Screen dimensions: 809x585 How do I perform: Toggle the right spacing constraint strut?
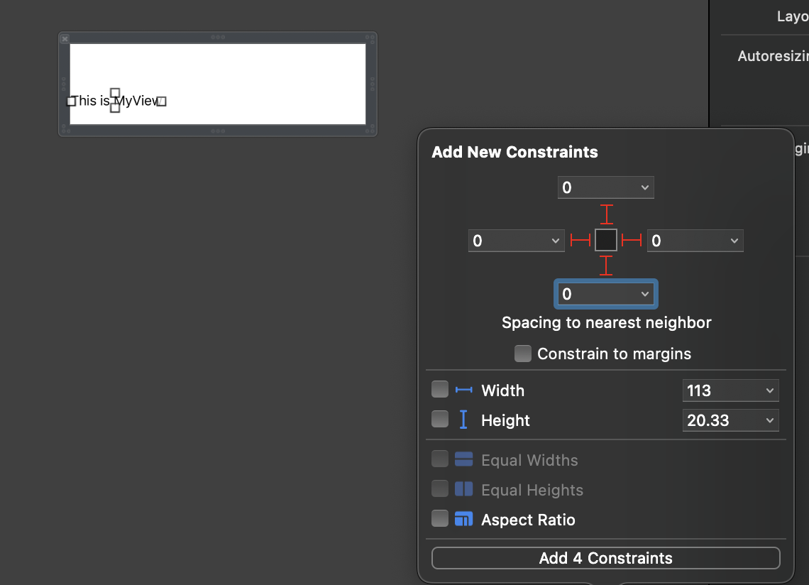(632, 240)
